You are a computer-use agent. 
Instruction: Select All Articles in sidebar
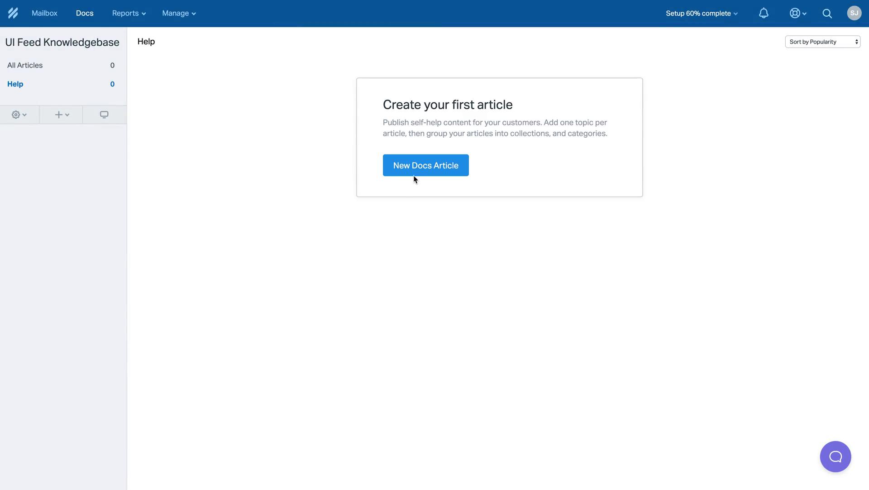(x=24, y=66)
